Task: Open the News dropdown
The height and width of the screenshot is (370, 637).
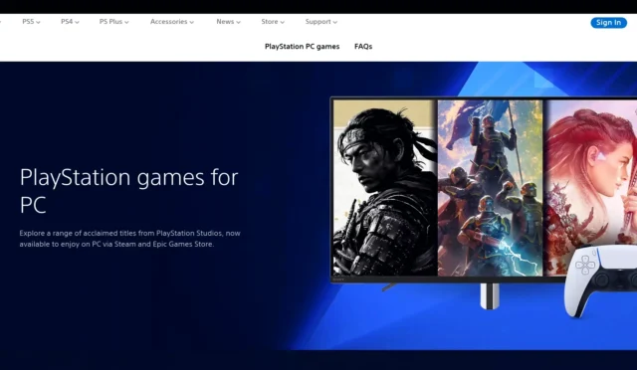Action: (x=228, y=22)
